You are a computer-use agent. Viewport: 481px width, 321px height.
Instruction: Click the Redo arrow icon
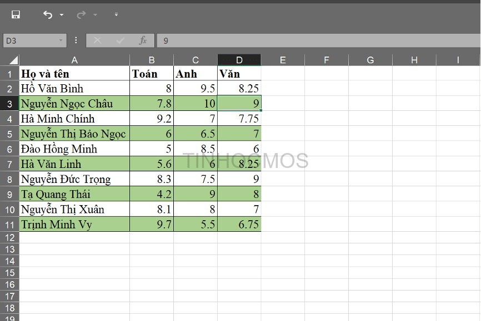(81, 15)
